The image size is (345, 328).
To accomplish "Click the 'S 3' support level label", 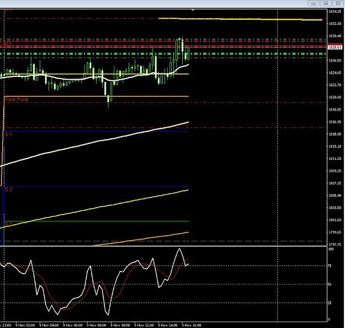I will 9,224.
